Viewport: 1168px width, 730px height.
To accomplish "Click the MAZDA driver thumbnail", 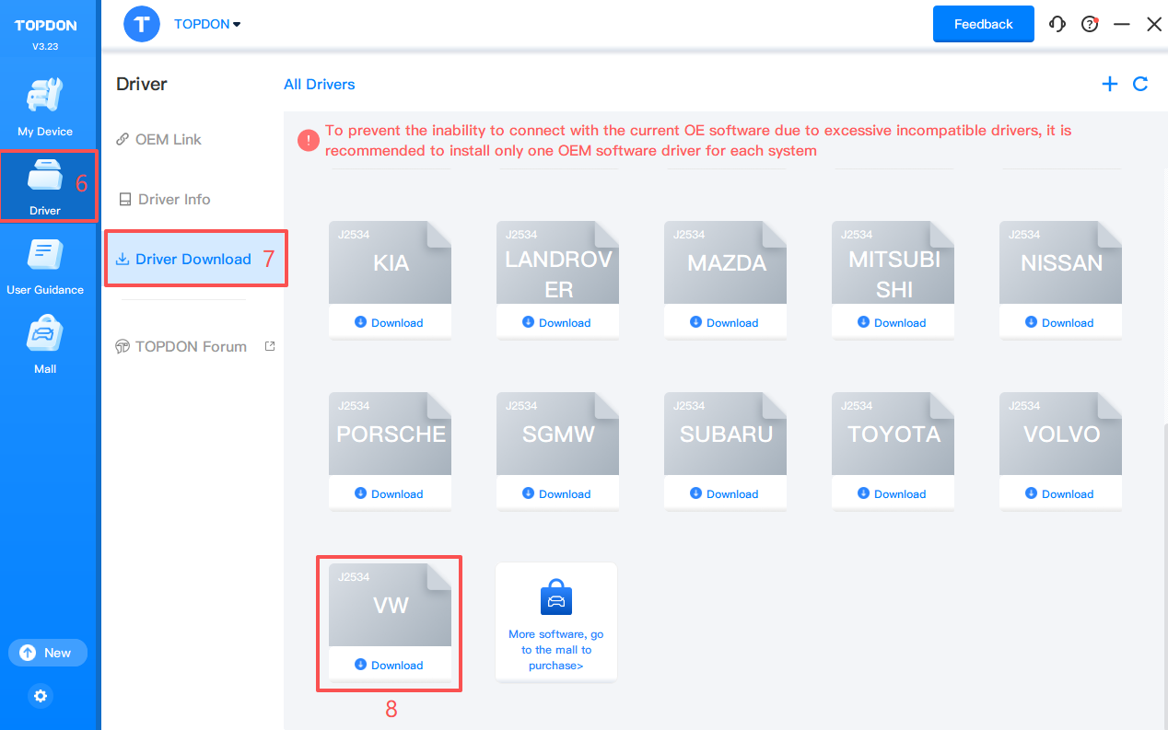I will 726,262.
